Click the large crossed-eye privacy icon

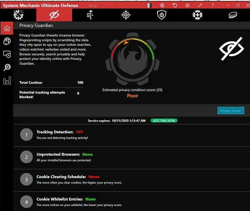point(232,49)
